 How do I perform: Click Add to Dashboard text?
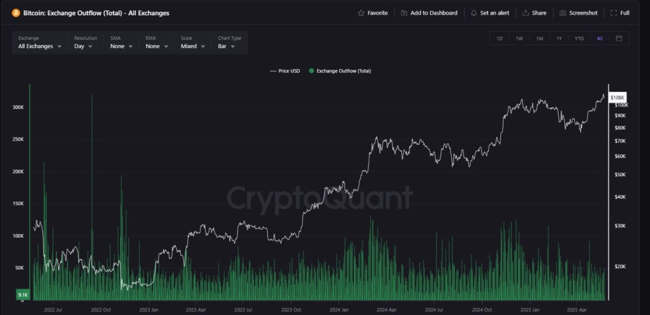pos(434,13)
